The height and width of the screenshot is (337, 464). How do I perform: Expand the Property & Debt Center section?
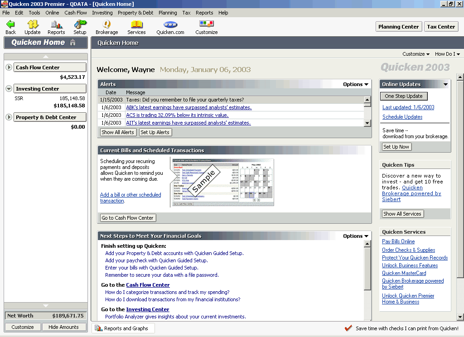[x=9, y=117]
